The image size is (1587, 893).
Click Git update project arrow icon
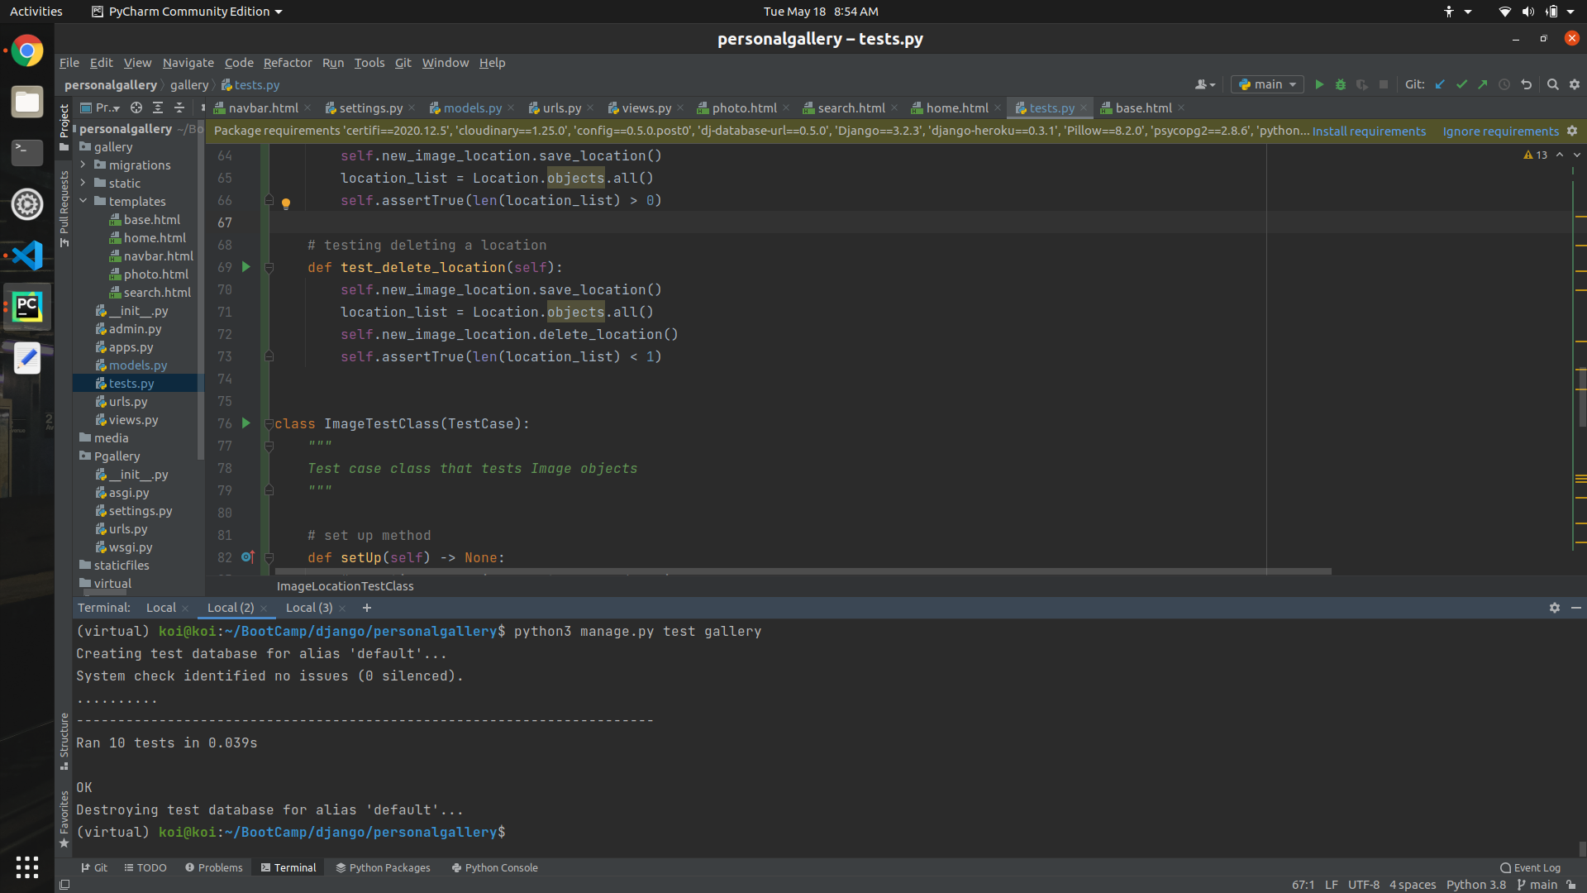[x=1440, y=84]
